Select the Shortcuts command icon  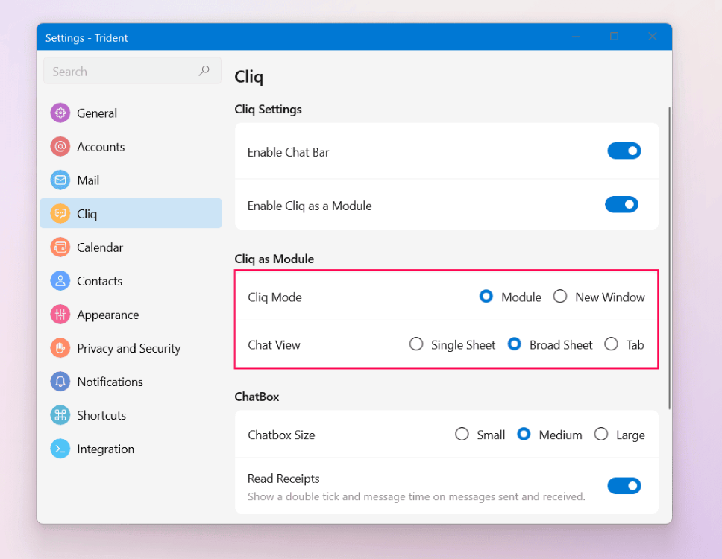click(60, 415)
